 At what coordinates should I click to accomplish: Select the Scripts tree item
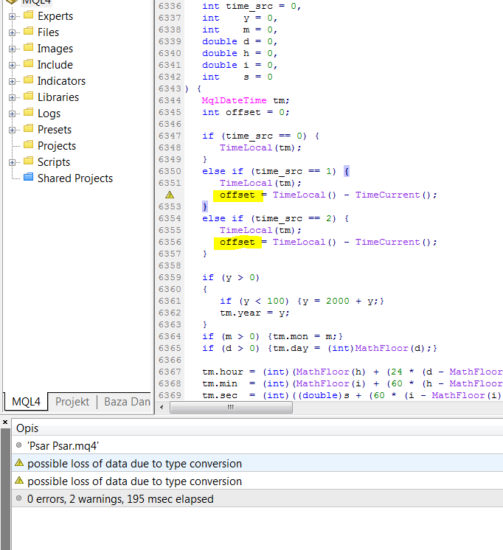coord(54,162)
